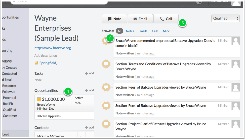Filter activity by Notes
Screen dimensions: 245x139
click(130, 31)
